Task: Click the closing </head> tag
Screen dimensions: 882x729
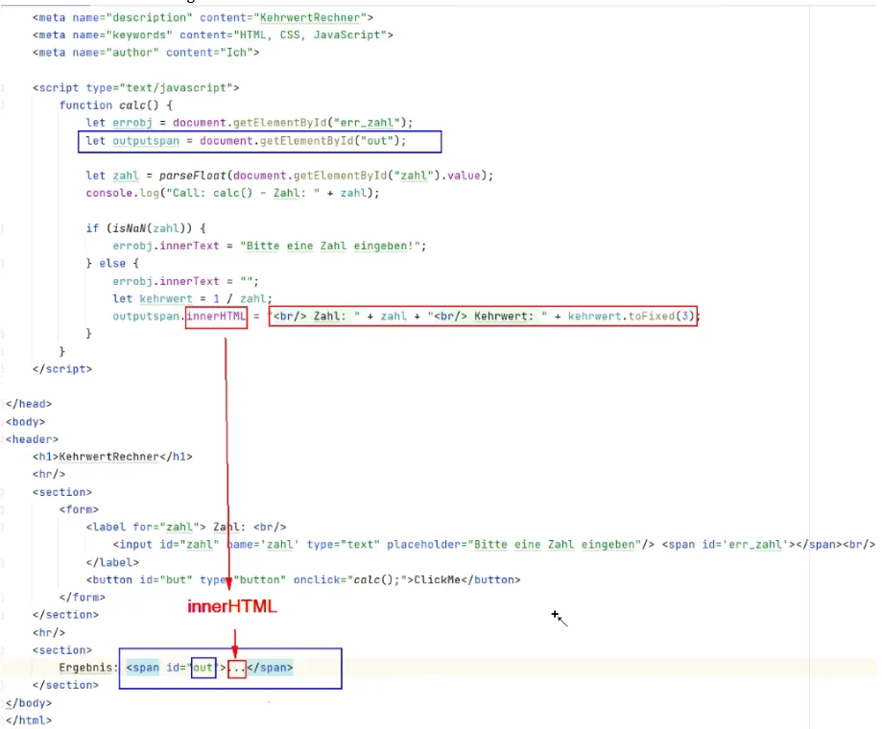Action: pos(29,404)
